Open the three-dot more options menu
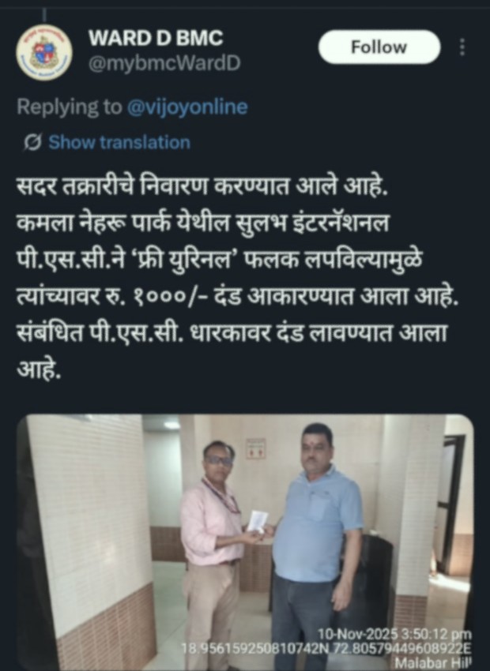Image resolution: width=490 pixels, height=671 pixels. tap(462, 47)
